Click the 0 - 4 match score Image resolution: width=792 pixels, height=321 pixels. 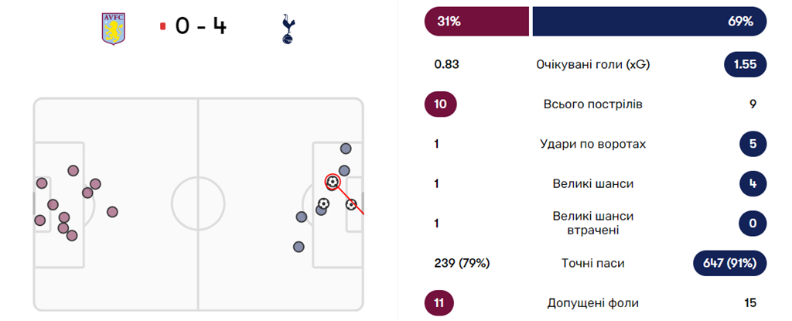(x=200, y=26)
